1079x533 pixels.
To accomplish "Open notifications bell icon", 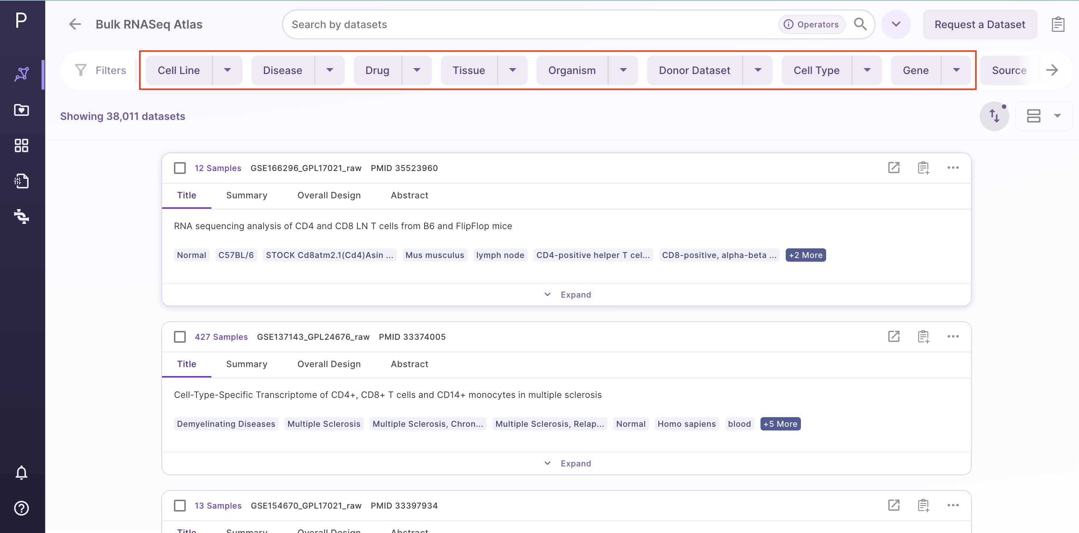I will 22,472.
